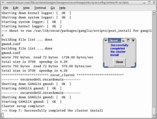Open the View menu
Screen dimensions: 157x119
pyautogui.click(x=26, y=8)
